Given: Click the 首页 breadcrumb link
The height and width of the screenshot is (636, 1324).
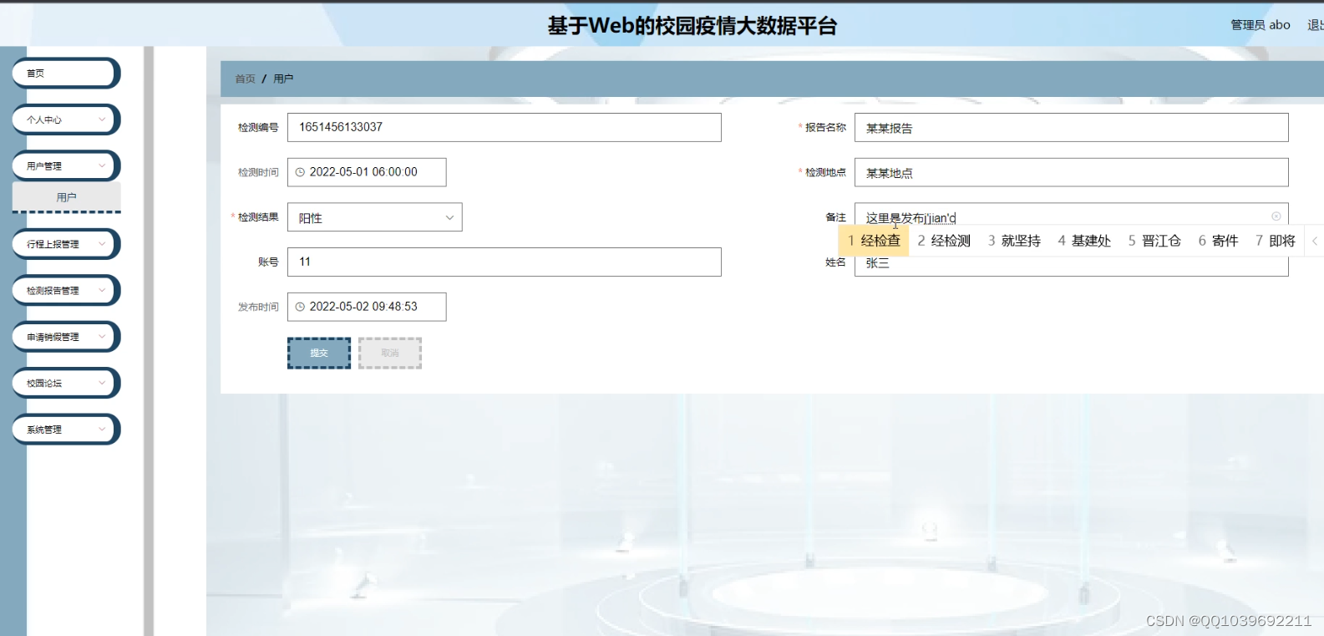Looking at the screenshot, I should 245,79.
